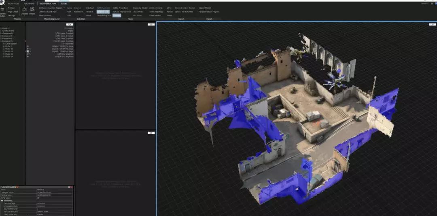
Task: Click Clean Model in Tools group
Action: [x=155, y=16]
